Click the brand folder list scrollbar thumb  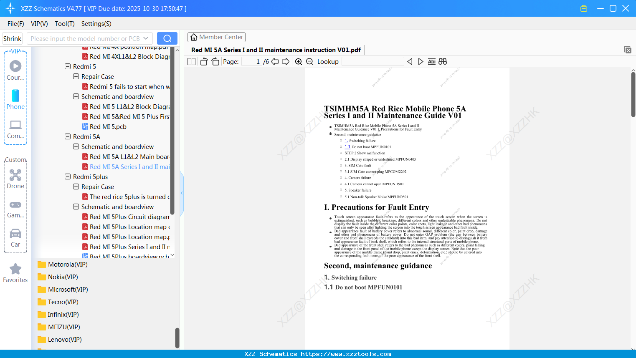click(177, 338)
